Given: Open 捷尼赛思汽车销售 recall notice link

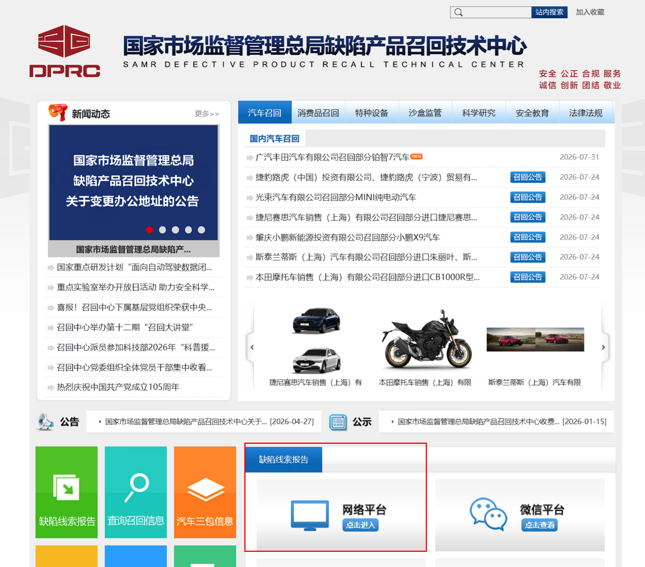Looking at the screenshot, I should 366,217.
